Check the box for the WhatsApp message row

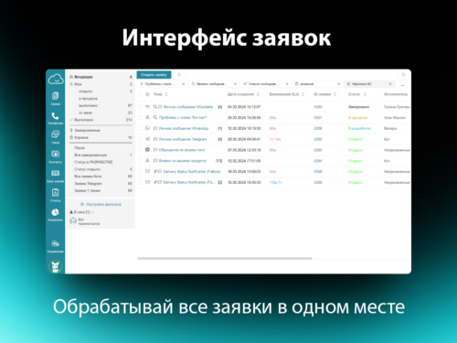point(139,128)
